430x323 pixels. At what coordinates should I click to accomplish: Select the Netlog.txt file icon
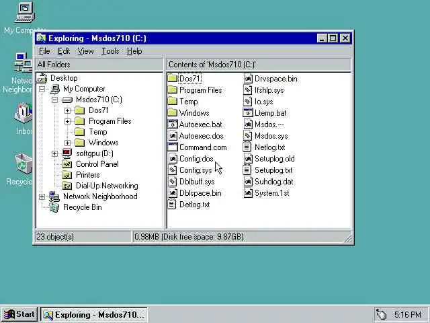[248, 147]
